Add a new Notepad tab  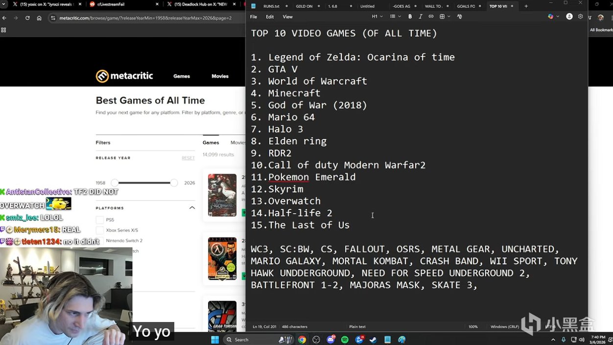point(526,6)
